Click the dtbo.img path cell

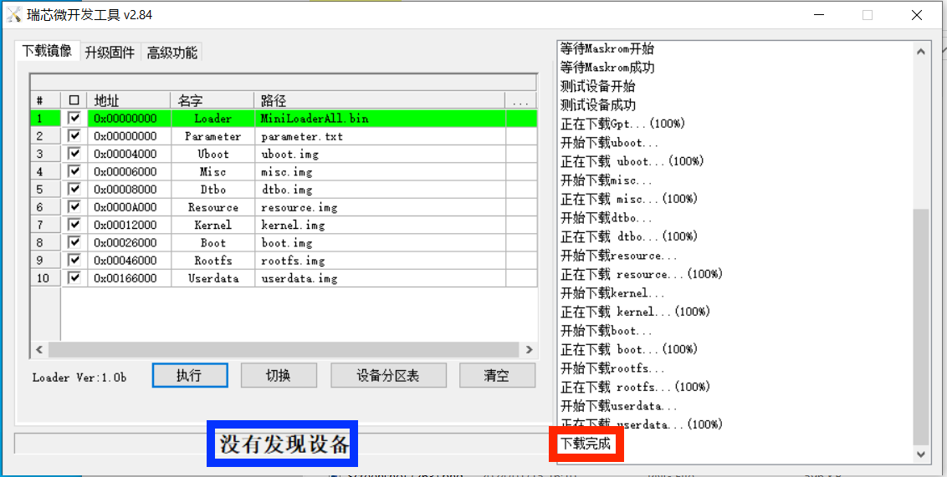point(380,190)
